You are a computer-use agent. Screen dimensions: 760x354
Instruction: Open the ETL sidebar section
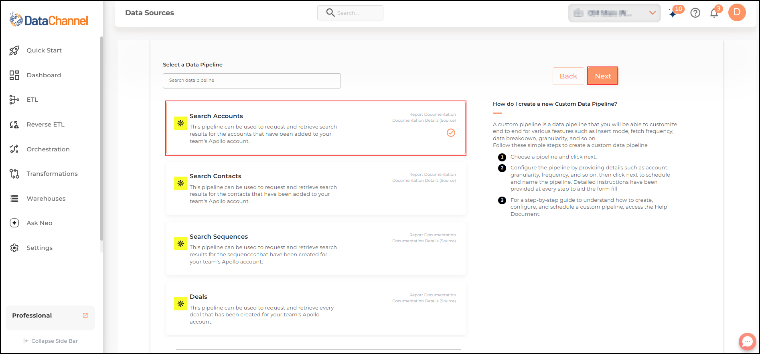[x=32, y=100]
